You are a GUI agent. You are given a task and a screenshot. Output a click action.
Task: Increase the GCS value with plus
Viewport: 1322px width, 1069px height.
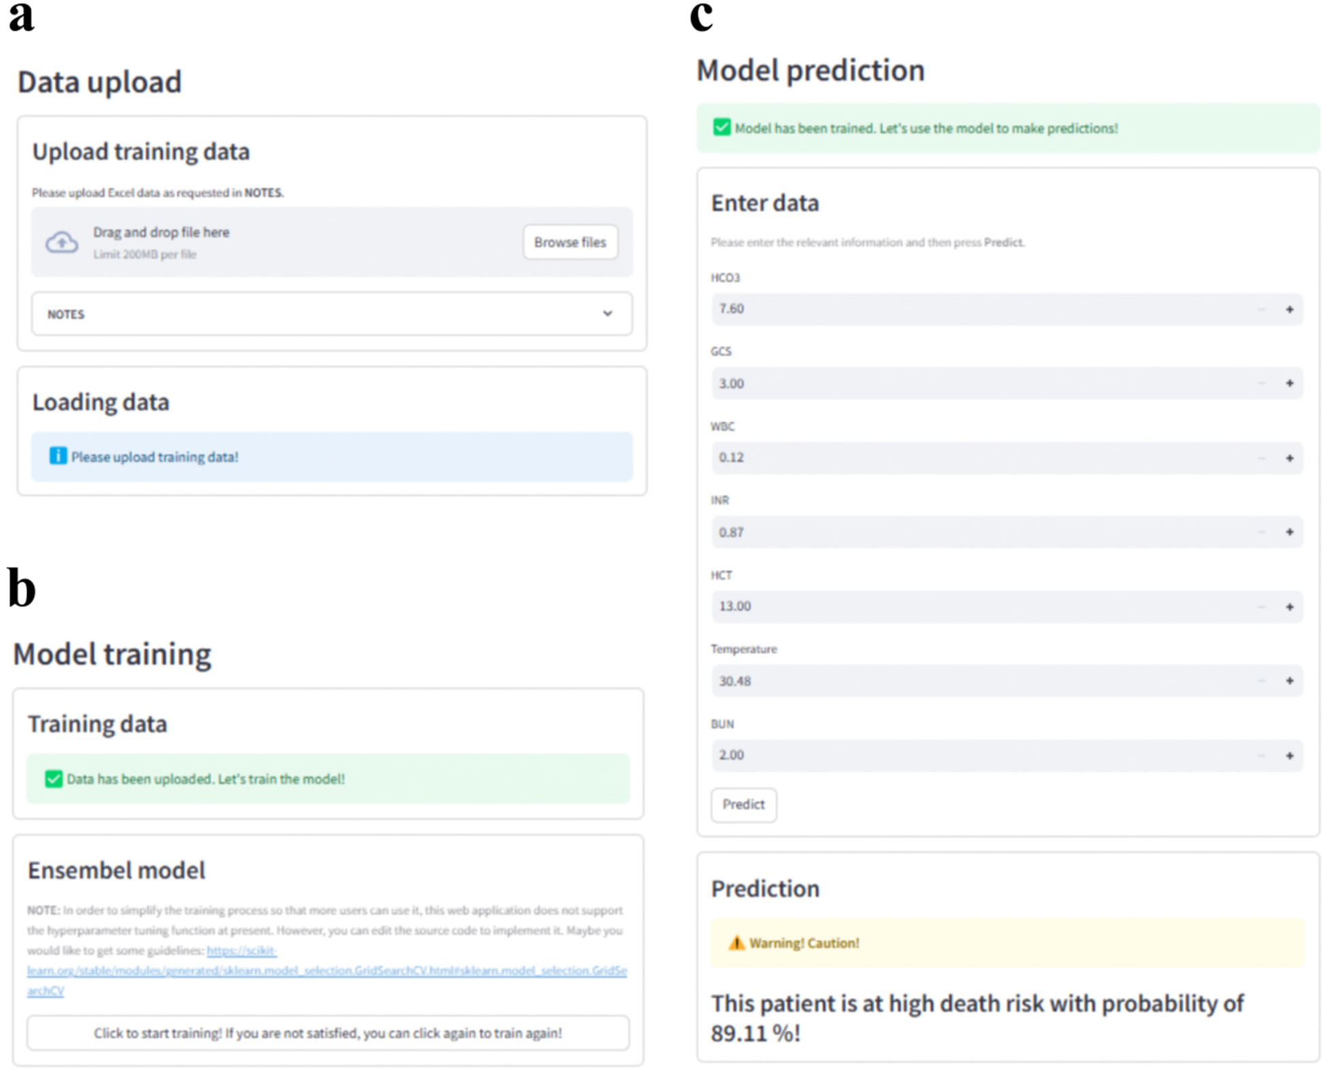[x=1289, y=384]
